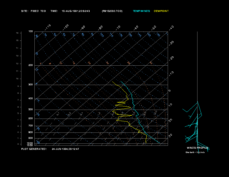Click the '800' pressure level label
The height and width of the screenshot is (177, 229).
[31, 132]
